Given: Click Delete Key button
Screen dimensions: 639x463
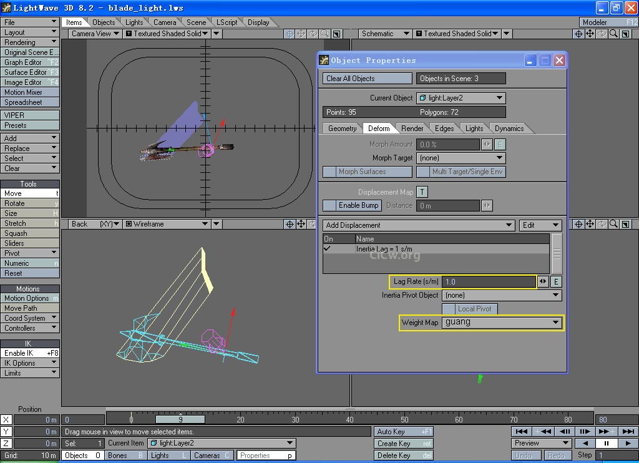Looking at the screenshot, I should (404, 456).
